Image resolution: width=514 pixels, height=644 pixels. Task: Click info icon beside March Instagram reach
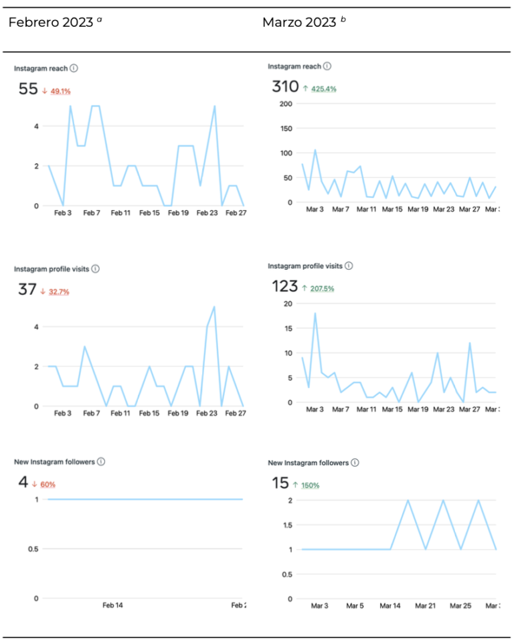pyautogui.click(x=327, y=66)
